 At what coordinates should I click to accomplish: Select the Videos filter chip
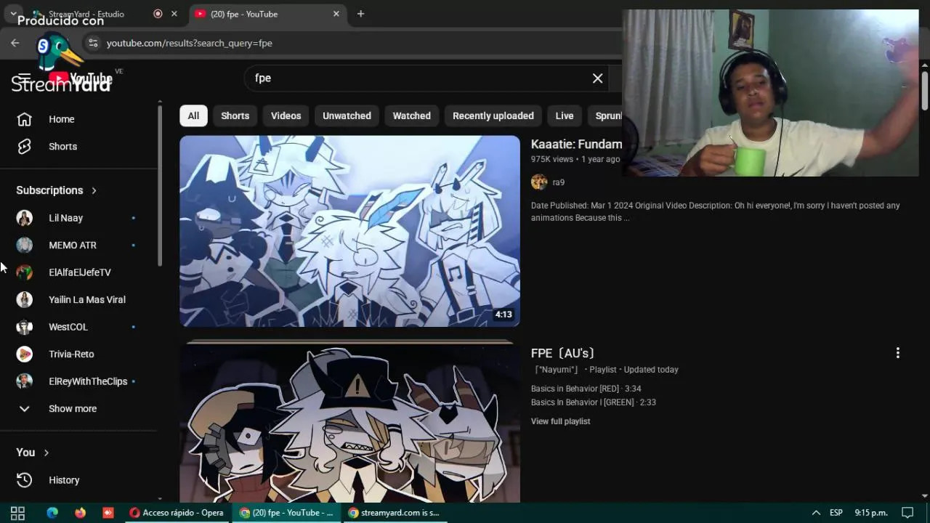(x=286, y=115)
